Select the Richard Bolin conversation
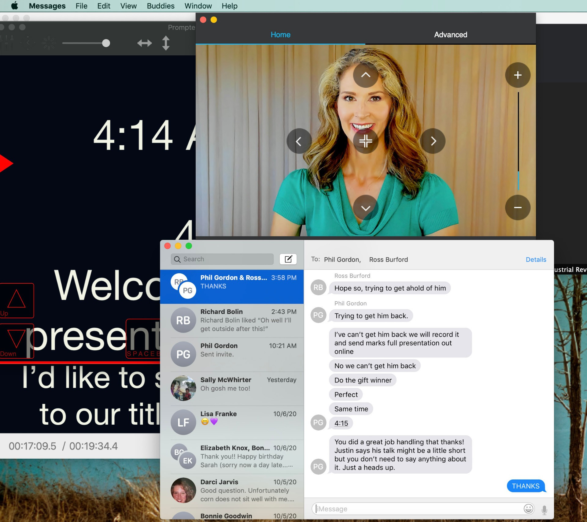This screenshot has height=522, width=587. tap(232, 320)
